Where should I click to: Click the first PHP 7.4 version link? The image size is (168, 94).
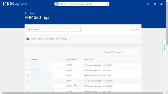[69, 70]
